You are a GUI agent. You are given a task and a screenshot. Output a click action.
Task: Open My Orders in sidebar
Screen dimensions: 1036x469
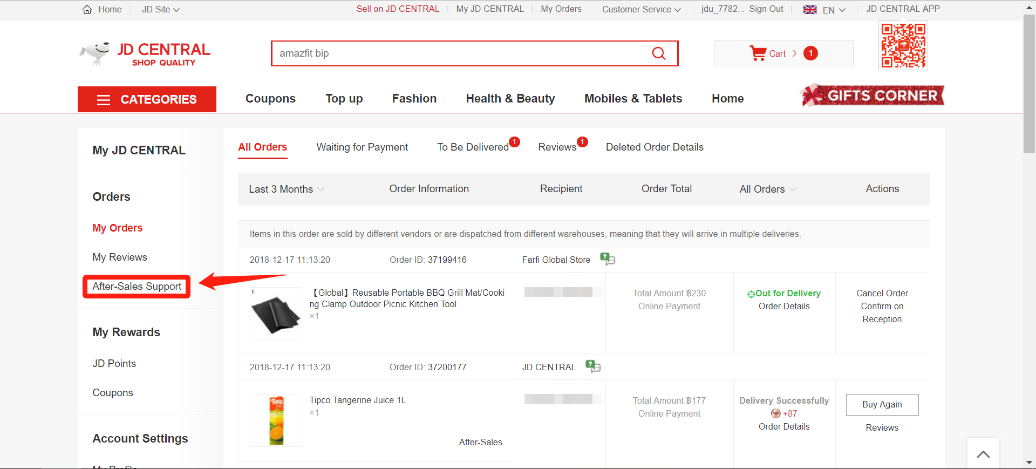(118, 228)
